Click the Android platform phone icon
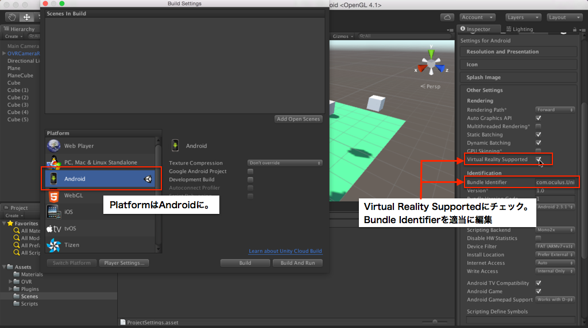 pyautogui.click(x=53, y=178)
